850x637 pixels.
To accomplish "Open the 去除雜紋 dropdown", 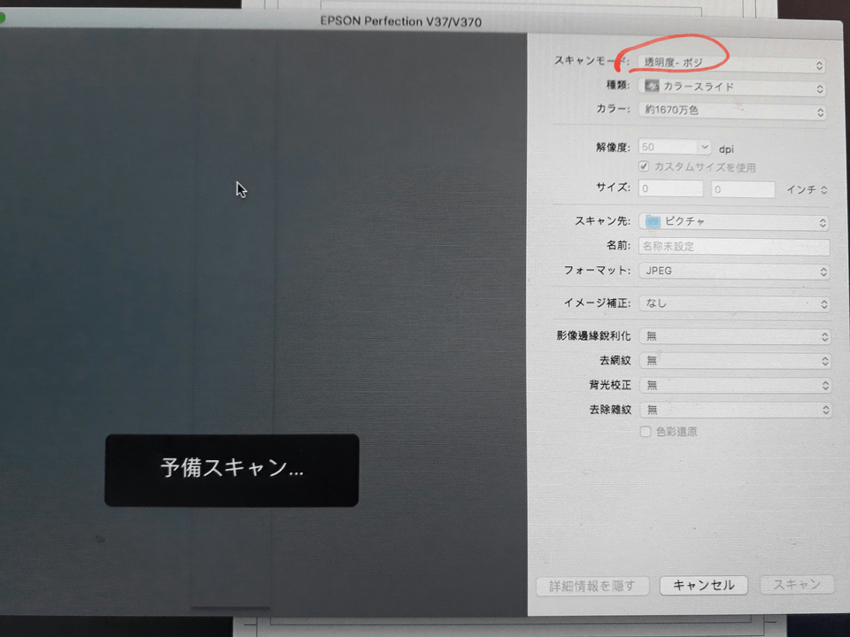I will click(x=736, y=410).
